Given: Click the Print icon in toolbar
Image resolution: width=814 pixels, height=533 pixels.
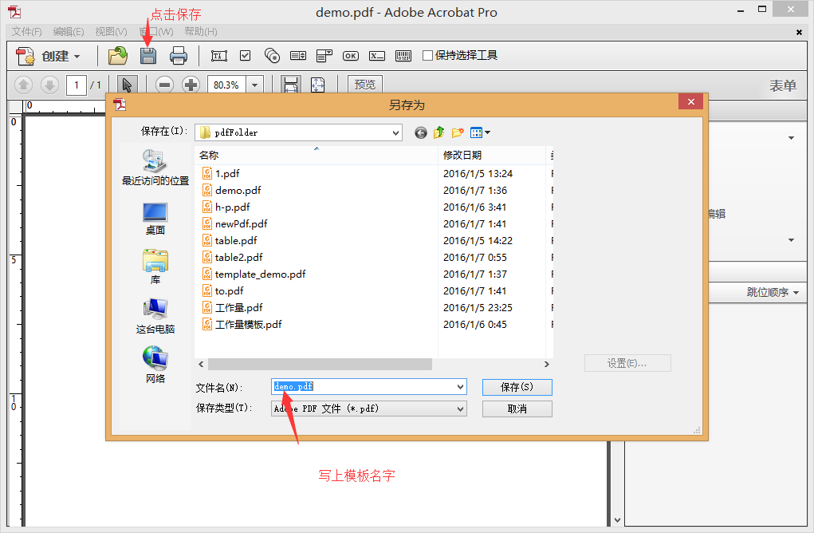Looking at the screenshot, I should tap(178, 56).
